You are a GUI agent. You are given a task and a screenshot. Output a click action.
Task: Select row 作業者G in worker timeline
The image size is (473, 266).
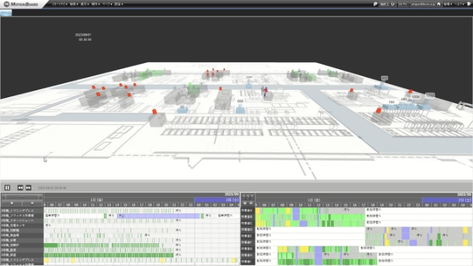248,248
